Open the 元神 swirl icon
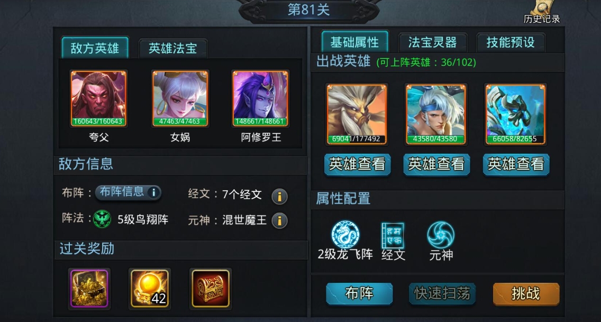Viewport: 601px width, 322px height. click(x=441, y=235)
